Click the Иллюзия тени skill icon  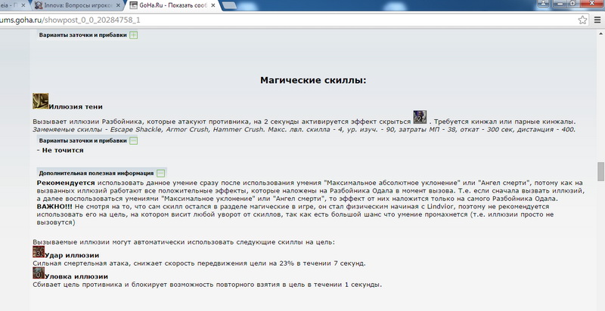click(41, 102)
